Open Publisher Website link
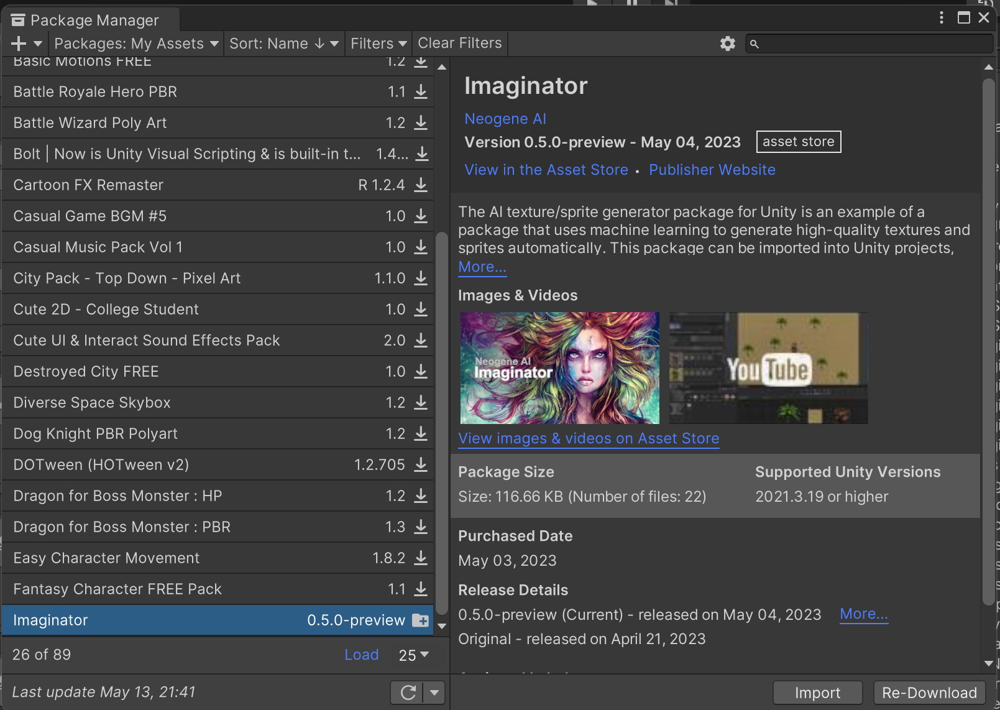Screen dimensions: 1000x710 712,170
